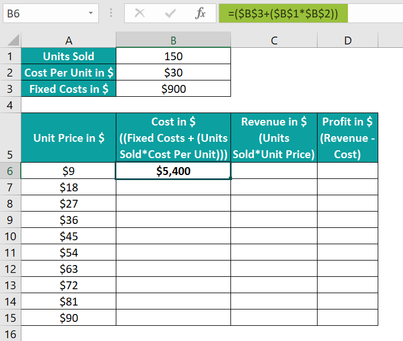403x341 pixels.
Task: Click the empty Revenue cell in row 6
Action: [x=274, y=171]
